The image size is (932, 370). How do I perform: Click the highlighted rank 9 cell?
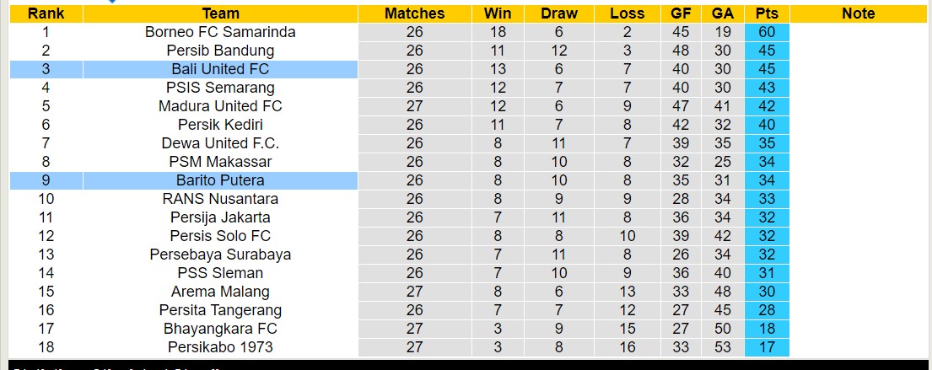pyautogui.click(x=46, y=180)
